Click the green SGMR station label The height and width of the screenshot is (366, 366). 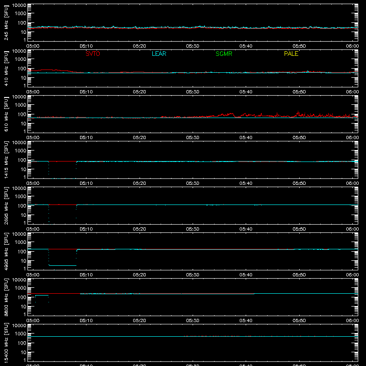tap(224, 54)
